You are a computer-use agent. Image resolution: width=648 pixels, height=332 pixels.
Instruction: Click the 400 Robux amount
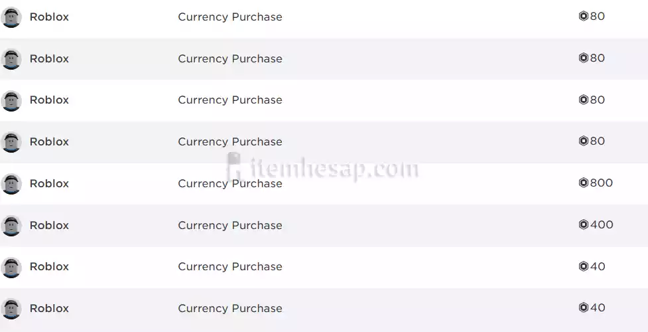click(x=601, y=225)
